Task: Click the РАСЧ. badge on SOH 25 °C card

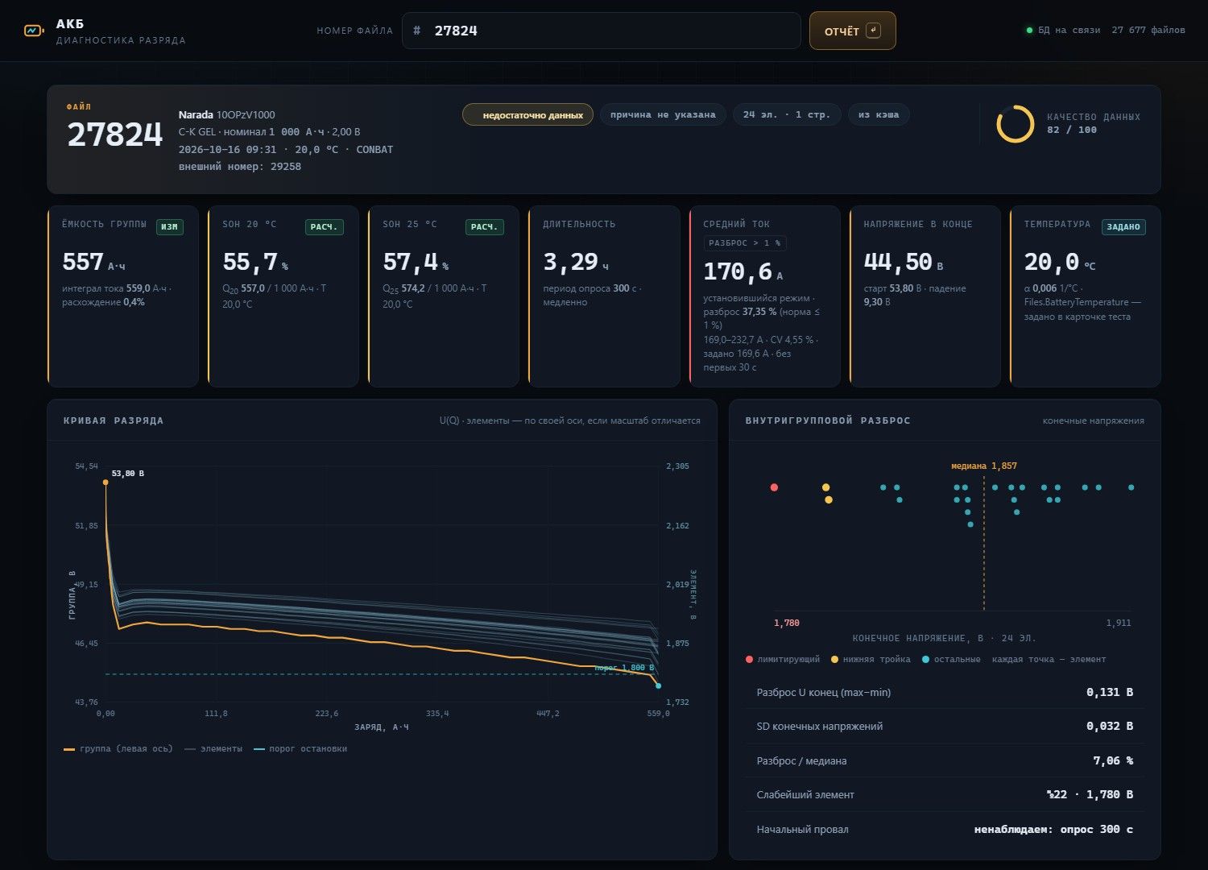Action: 484,227
